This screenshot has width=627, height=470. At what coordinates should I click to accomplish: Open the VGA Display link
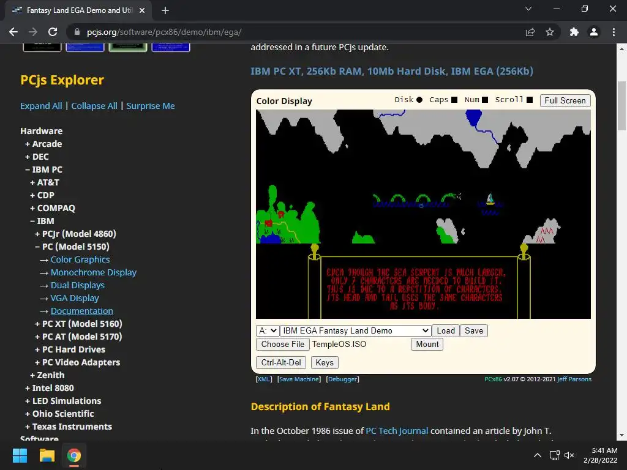[75, 298]
